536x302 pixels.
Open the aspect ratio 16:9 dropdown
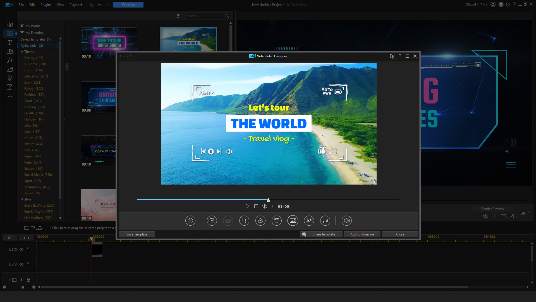pyautogui.click(x=524, y=213)
